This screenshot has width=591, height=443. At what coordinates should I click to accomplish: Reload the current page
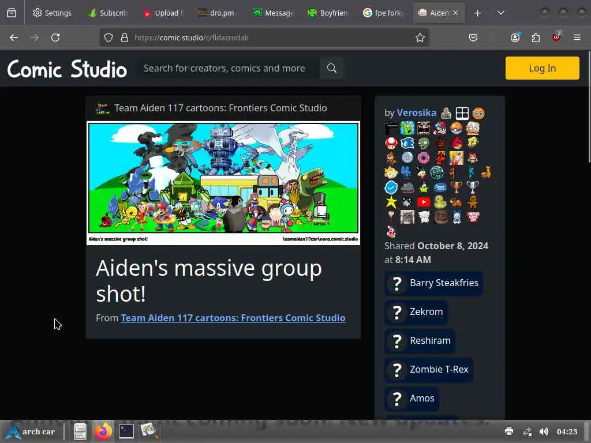tap(55, 37)
